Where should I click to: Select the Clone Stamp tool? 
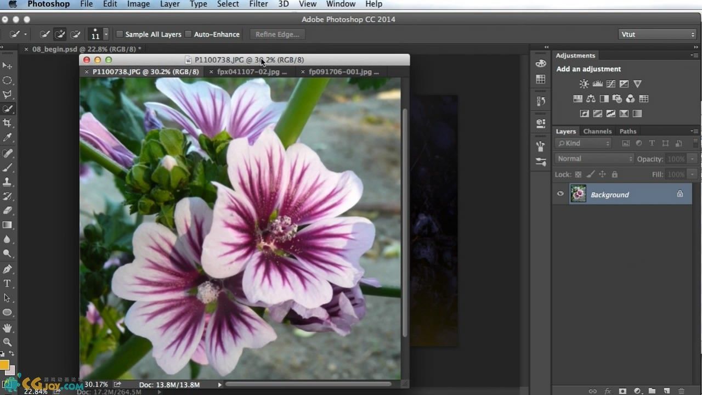pos(7,182)
